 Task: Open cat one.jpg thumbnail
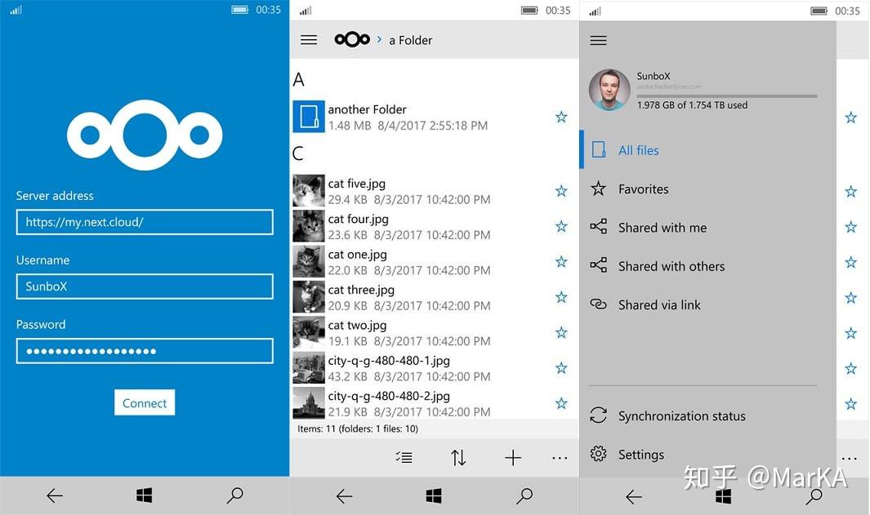(309, 262)
